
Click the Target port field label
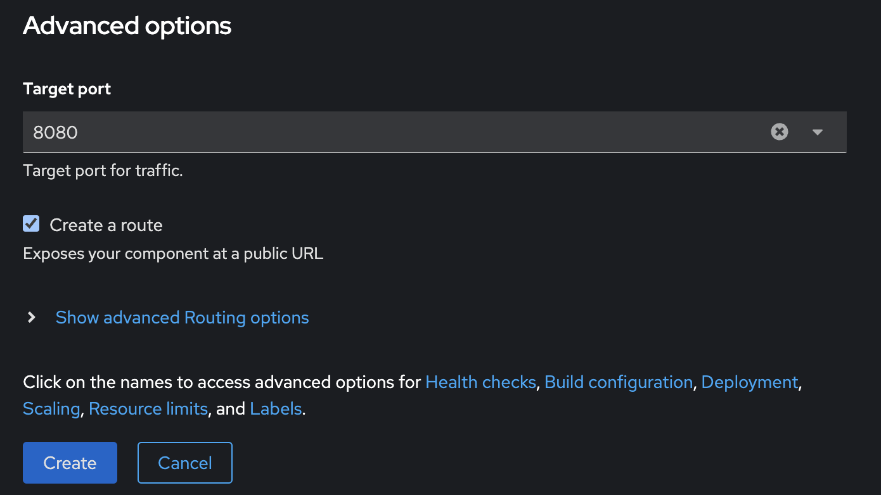pyautogui.click(x=67, y=89)
